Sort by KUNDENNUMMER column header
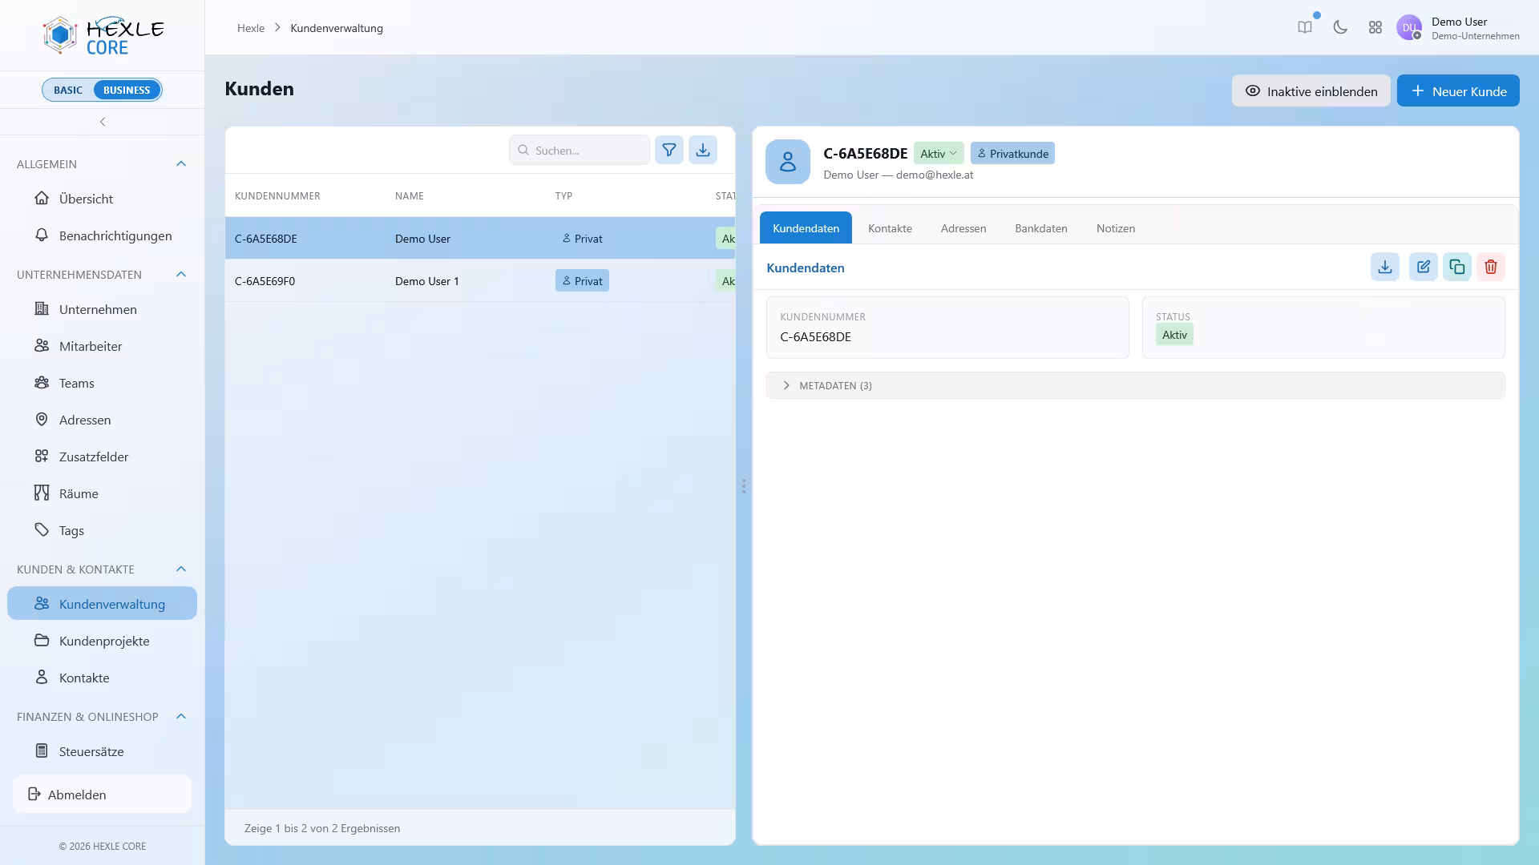1539x865 pixels. click(x=277, y=196)
